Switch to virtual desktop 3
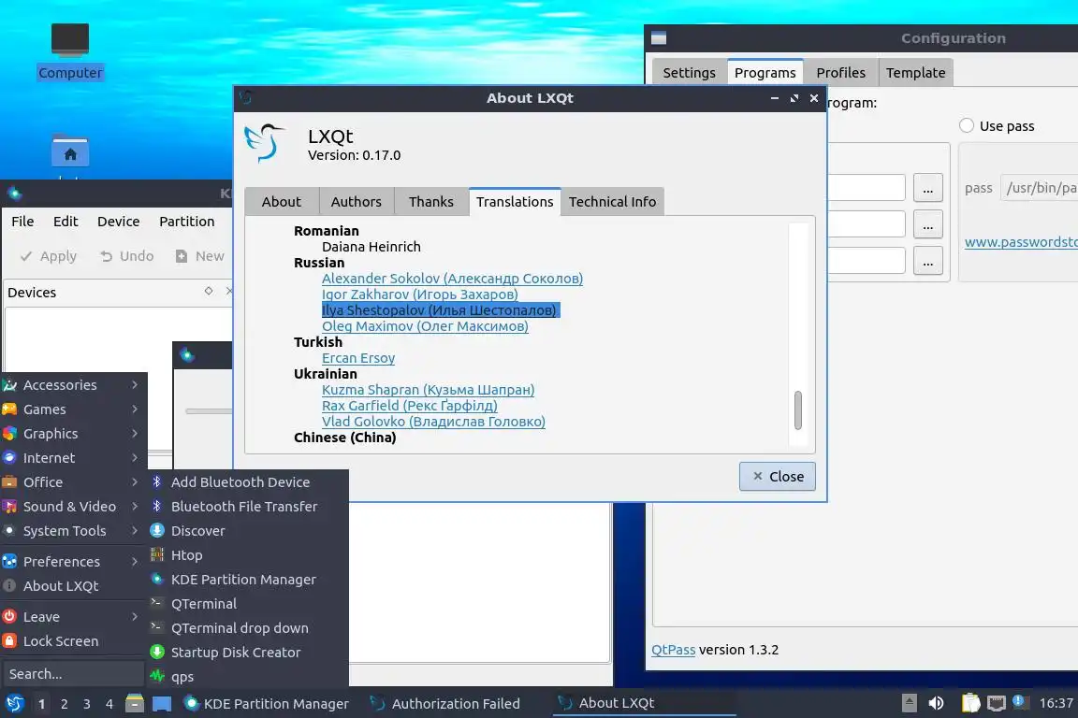This screenshot has width=1078, height=718. (87, 704)
